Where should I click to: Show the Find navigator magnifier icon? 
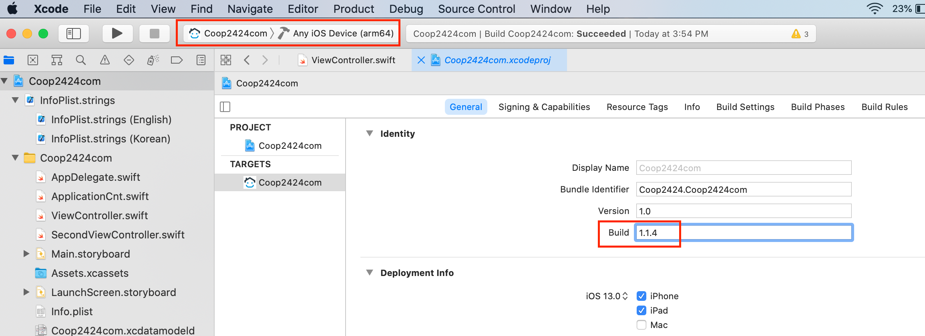(x=81, y=60)
